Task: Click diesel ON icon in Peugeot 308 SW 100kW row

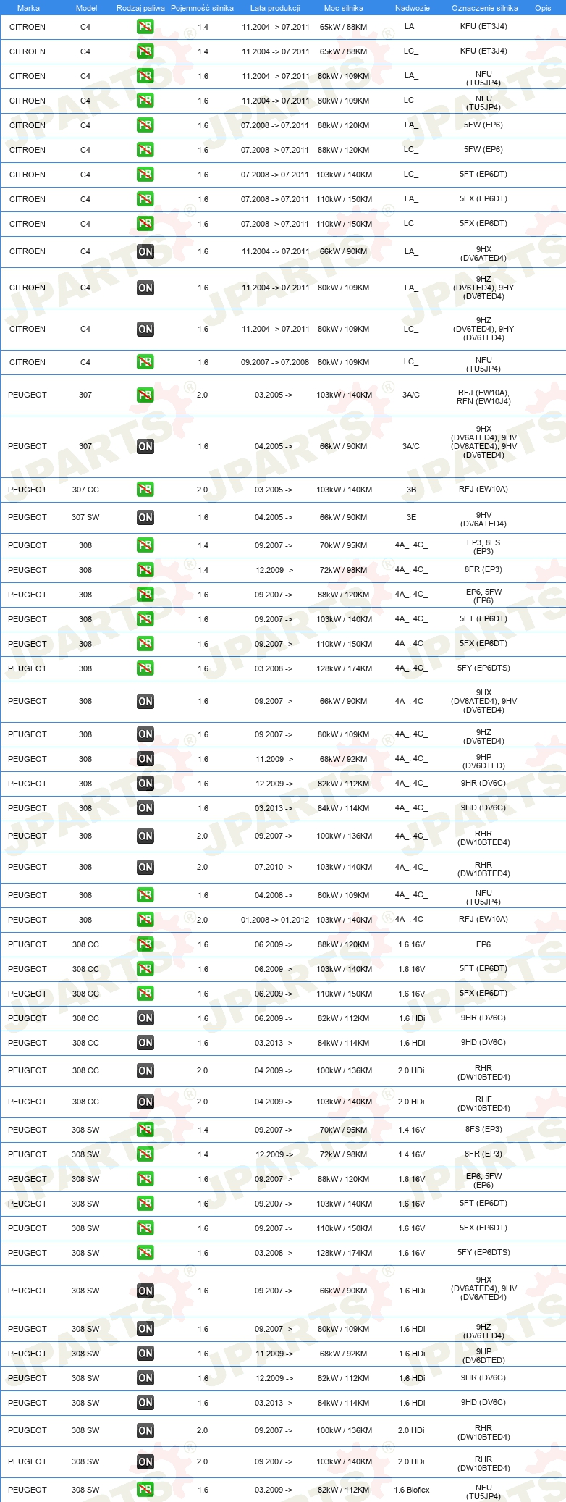Action: click(x=145, y=1431)
